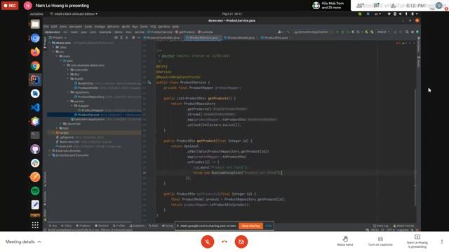
Task: Open DemoMvcApplication run configuration dropdown
Action: pos(313,32)
